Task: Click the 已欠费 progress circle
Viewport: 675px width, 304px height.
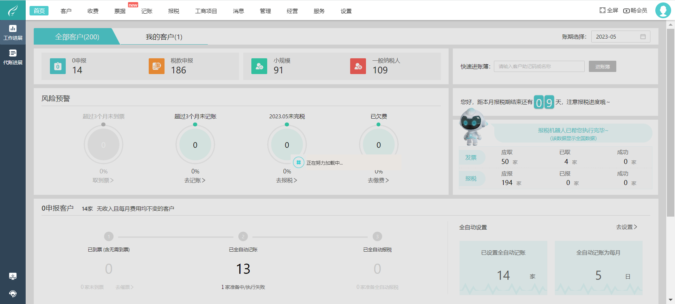Action: point(379,145)
